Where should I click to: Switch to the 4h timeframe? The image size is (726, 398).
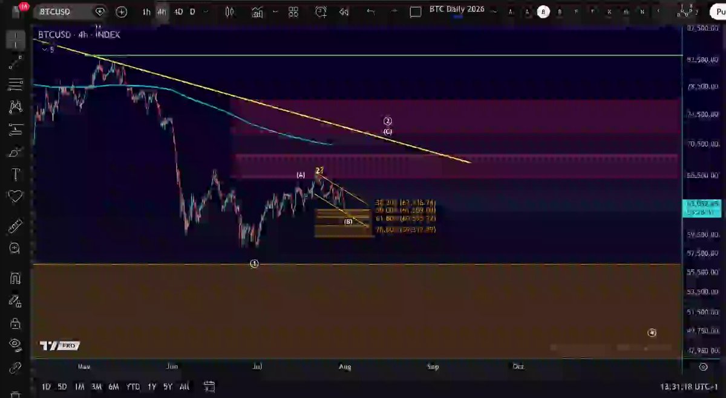click(x=162, y=11)
